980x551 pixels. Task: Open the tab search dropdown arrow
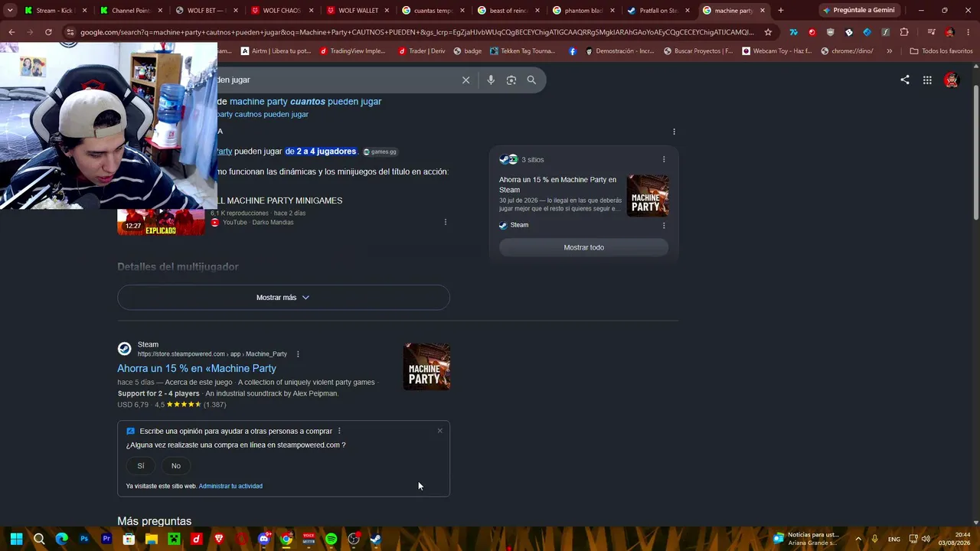[10, 11]
